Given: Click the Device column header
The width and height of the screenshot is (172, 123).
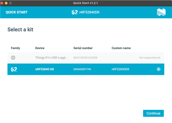Looking at the screenshot, I should click(40, 48).
